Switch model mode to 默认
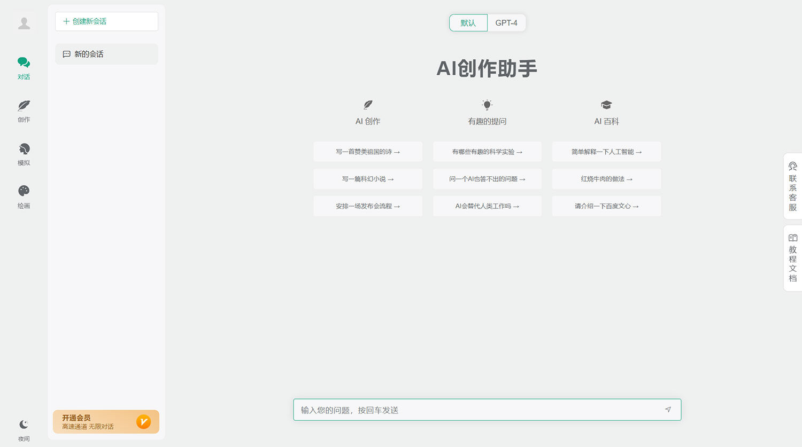The height and width of the screenshot is (447, 802). click(x=468, y=23)
